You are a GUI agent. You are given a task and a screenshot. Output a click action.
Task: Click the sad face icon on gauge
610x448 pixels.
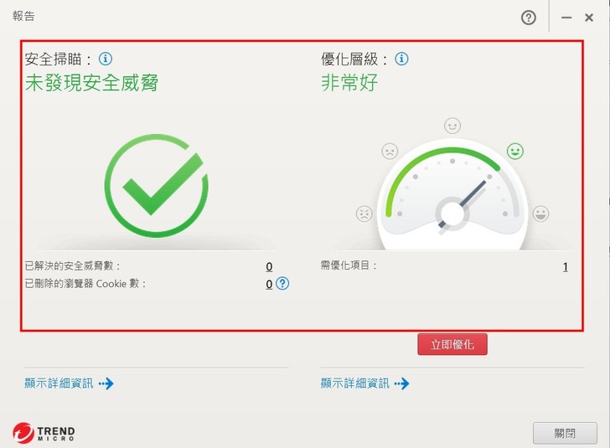point(390,152)
